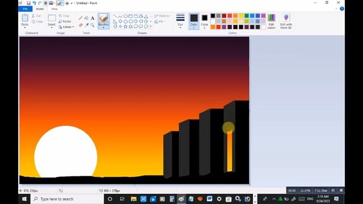Click the Print icon in quick access toolbar
363x204 pixels.
point(67,3)
